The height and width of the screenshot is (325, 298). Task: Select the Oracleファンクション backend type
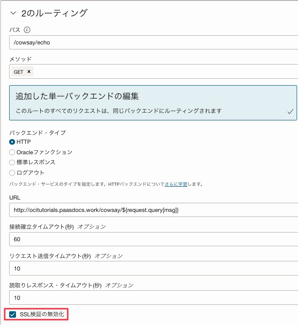12,152
